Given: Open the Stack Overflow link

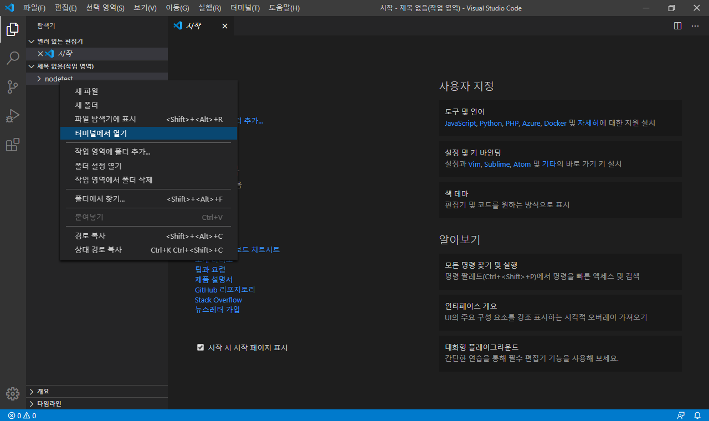Looking at the screenshot, I should click(218, 300).
